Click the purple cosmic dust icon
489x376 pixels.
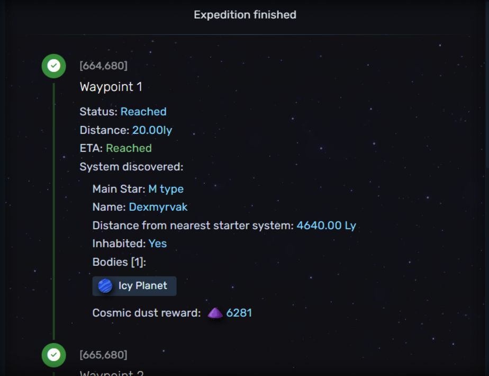click(x=215, y=313)
